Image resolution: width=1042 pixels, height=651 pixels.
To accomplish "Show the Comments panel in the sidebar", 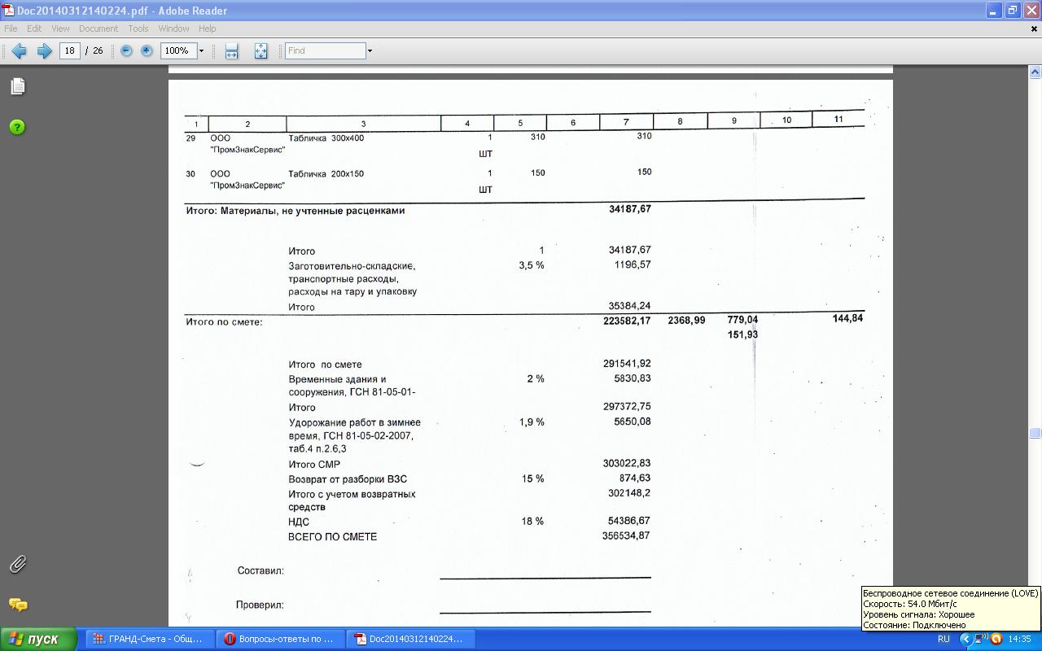I will click(17, 605).
